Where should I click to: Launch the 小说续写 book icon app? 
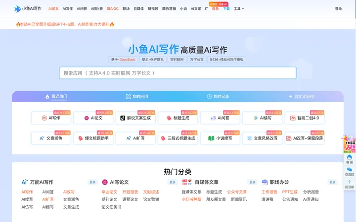[x=220, y=138]
